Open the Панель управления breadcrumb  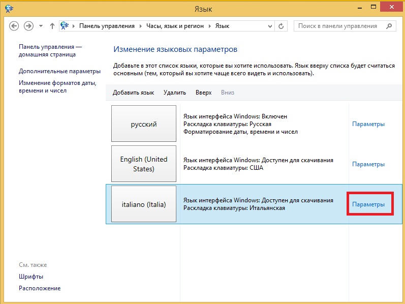pos(107,26)
